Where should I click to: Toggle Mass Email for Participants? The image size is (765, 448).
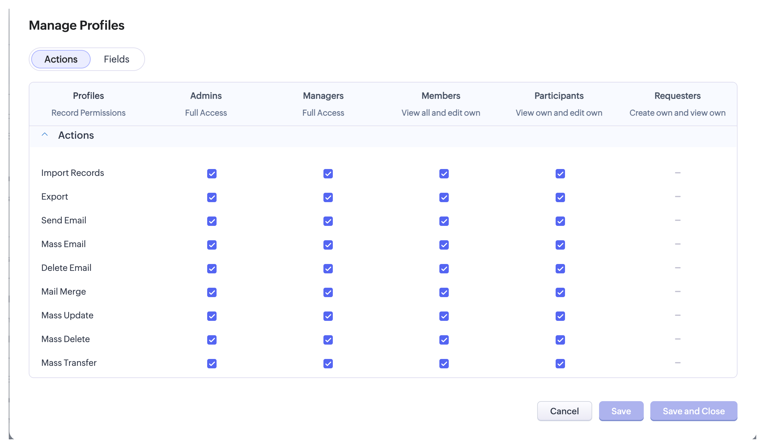tap(560, 245)
